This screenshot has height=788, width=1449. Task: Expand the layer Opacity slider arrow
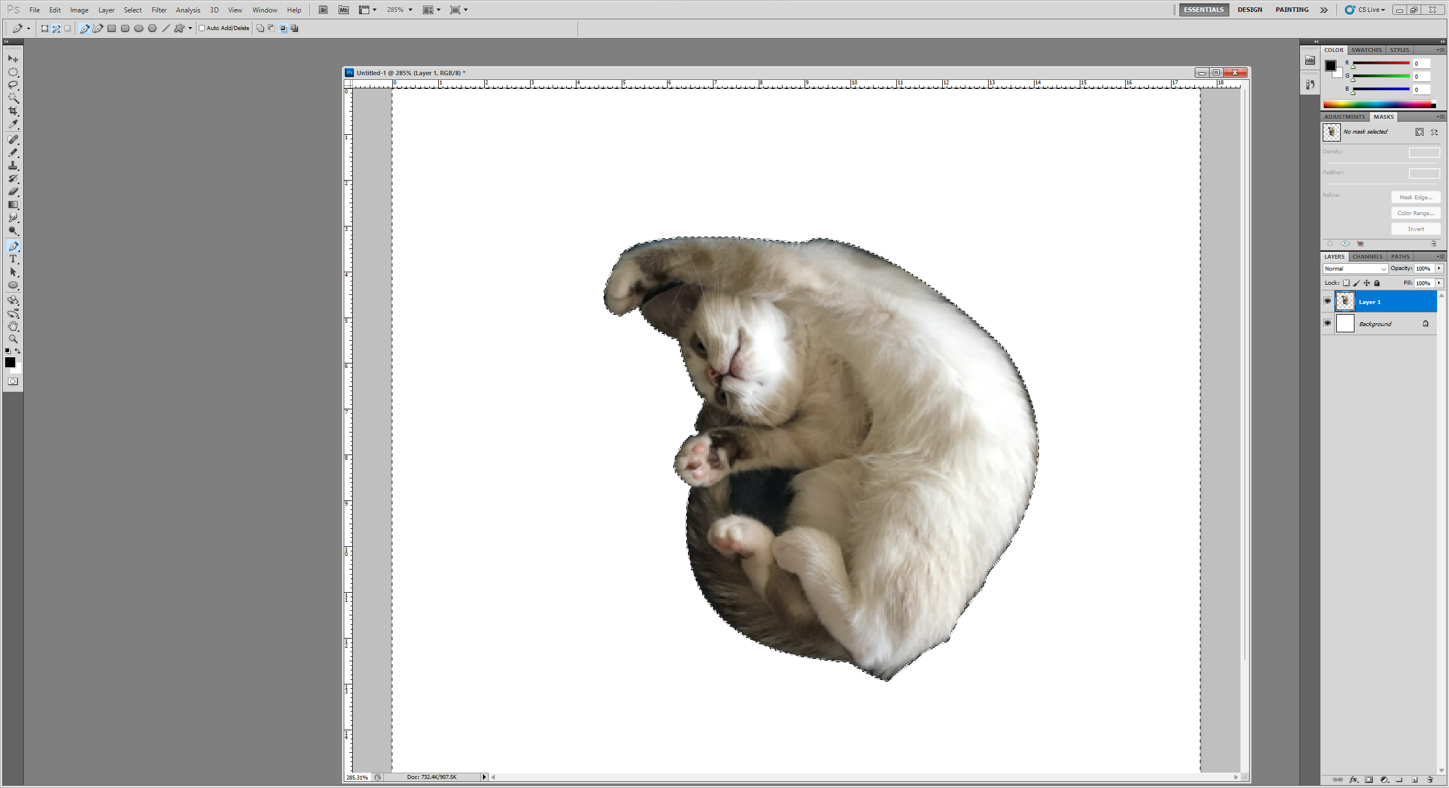point(1439,269)
